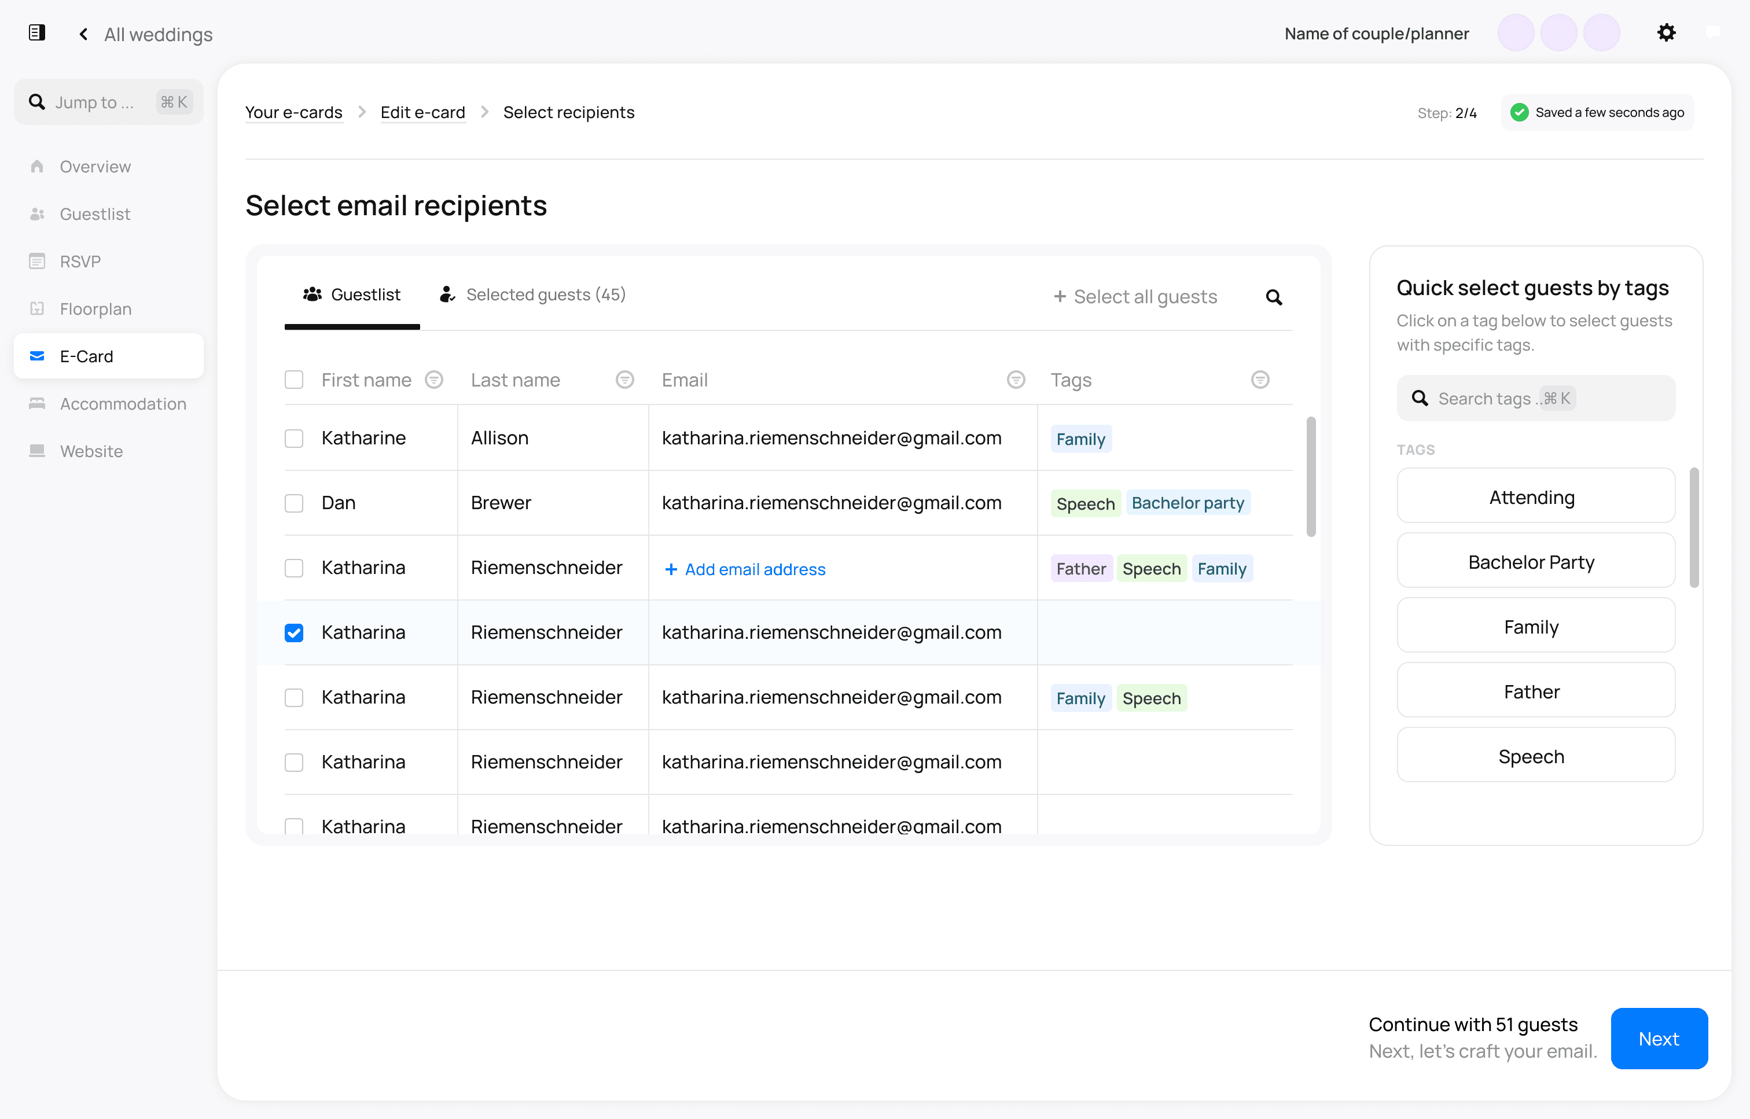Click the Accommodation bed icon
Viewport: 1750px width, 1119px height.
37,403
